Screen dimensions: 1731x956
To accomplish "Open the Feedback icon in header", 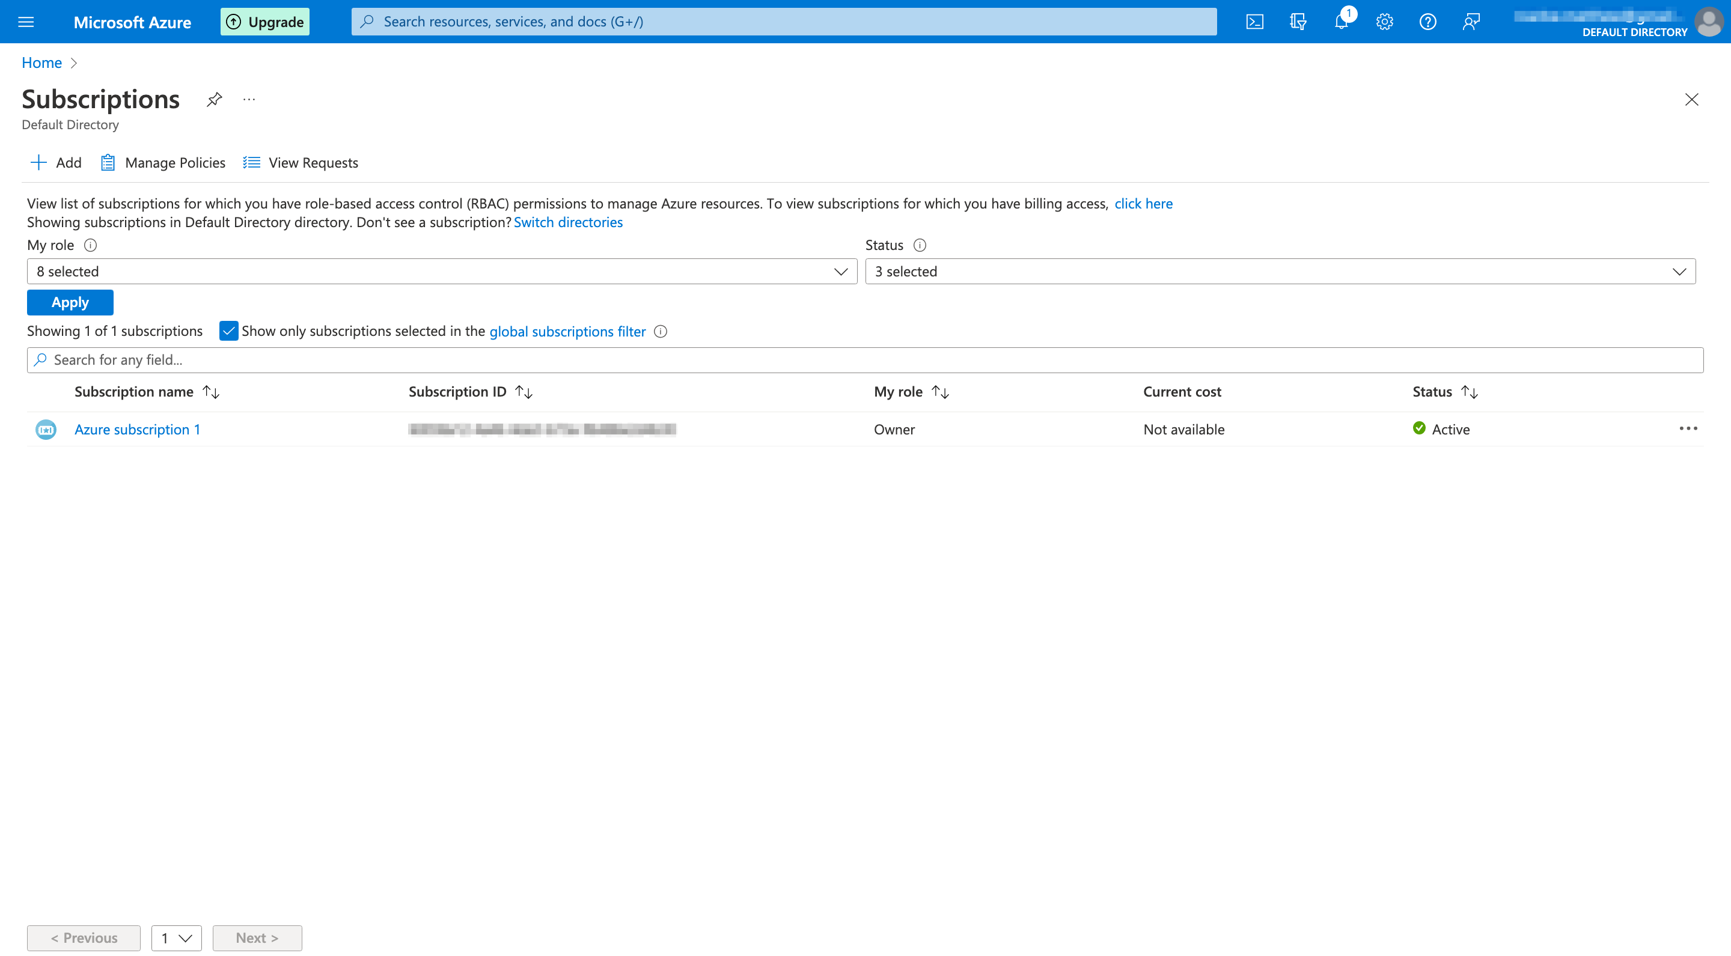I will [1471, 22].
